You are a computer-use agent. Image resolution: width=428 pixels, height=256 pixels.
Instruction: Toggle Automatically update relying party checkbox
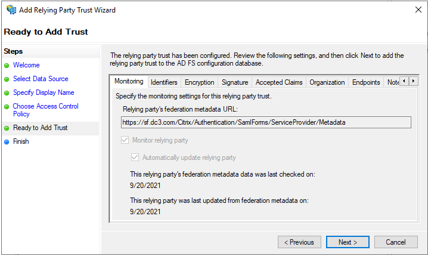point(135,158)
